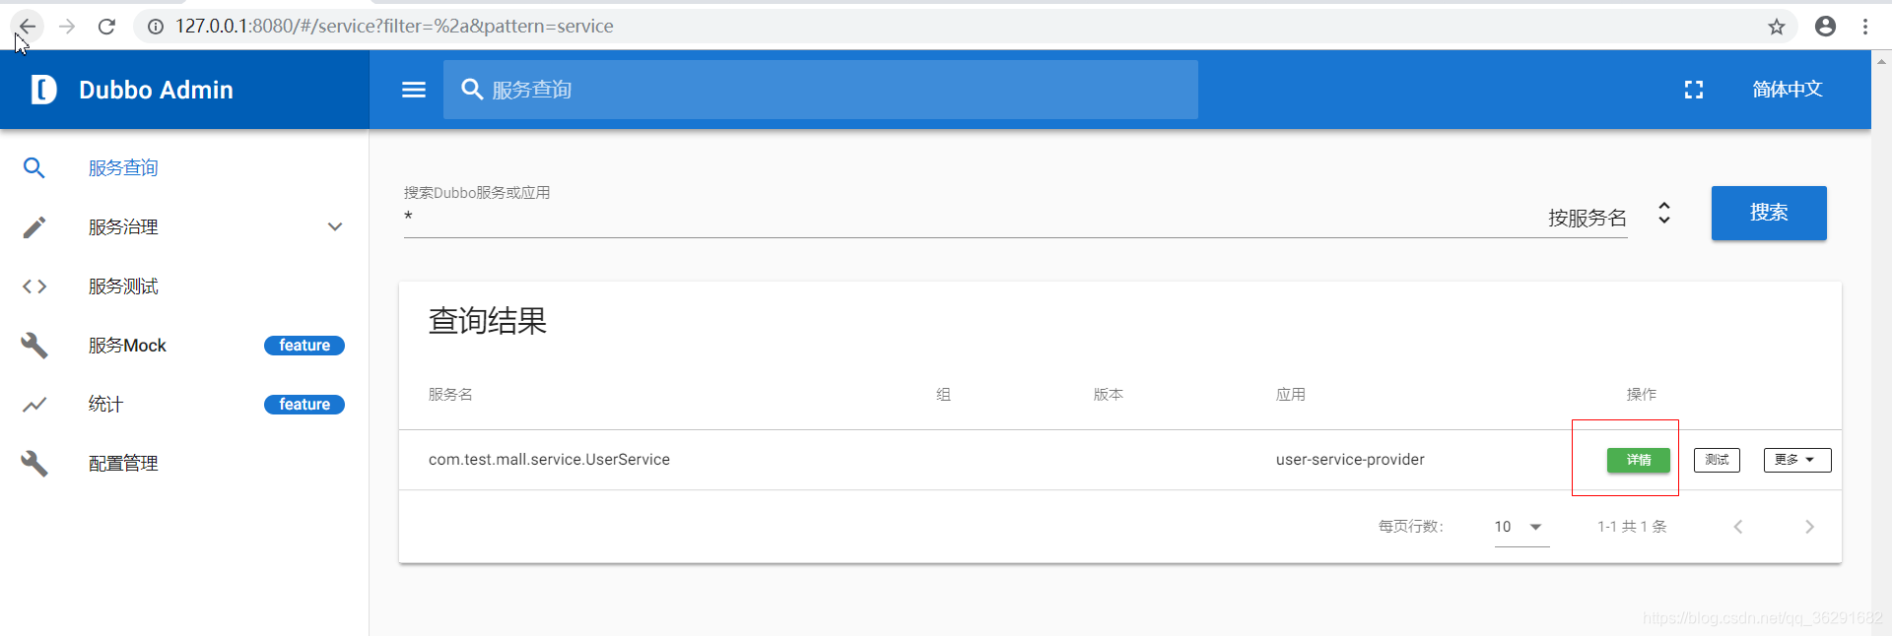Image resolution: width=1892 pixels, height=636 pixels.
Task: Click the wrench icon beside 配置管理
Action: coord(34,464)
